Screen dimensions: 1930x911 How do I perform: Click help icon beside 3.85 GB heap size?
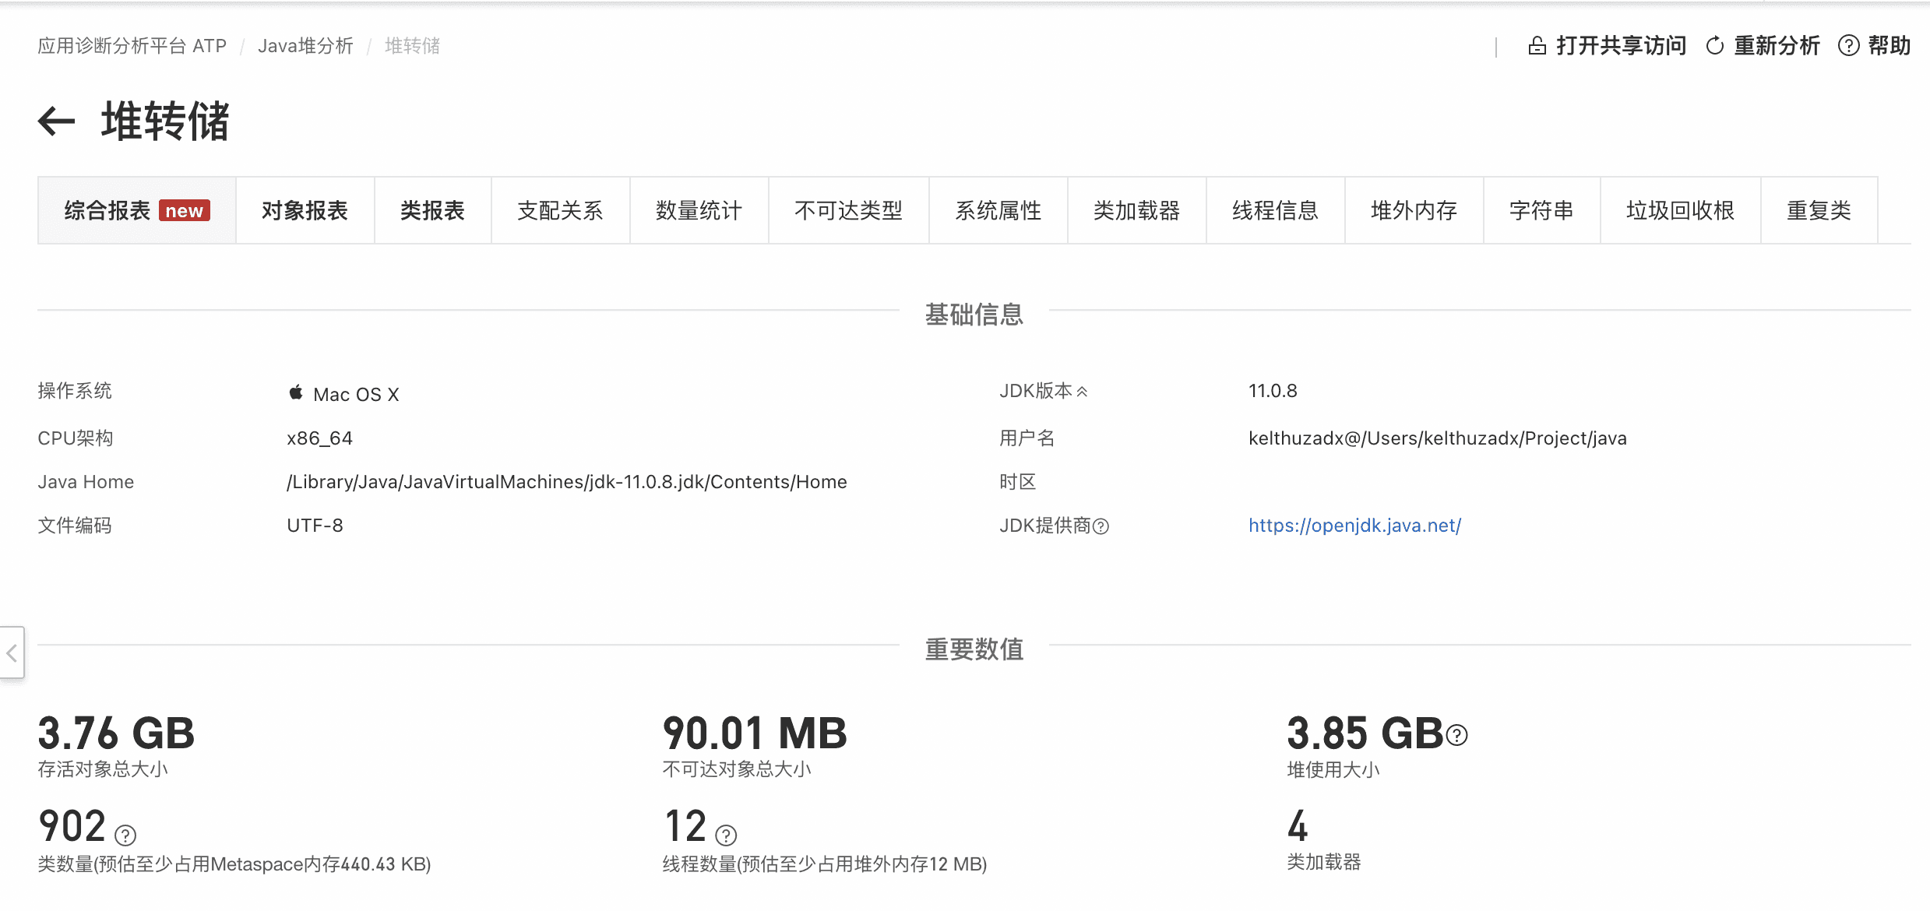point(1456,735)
